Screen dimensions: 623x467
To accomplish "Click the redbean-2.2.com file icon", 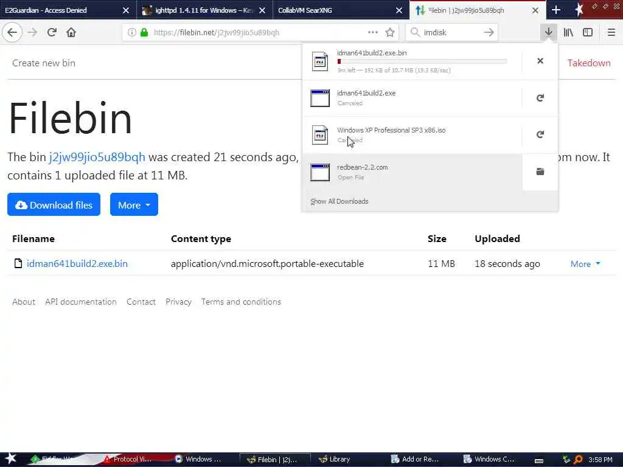I will coord(320,172).
